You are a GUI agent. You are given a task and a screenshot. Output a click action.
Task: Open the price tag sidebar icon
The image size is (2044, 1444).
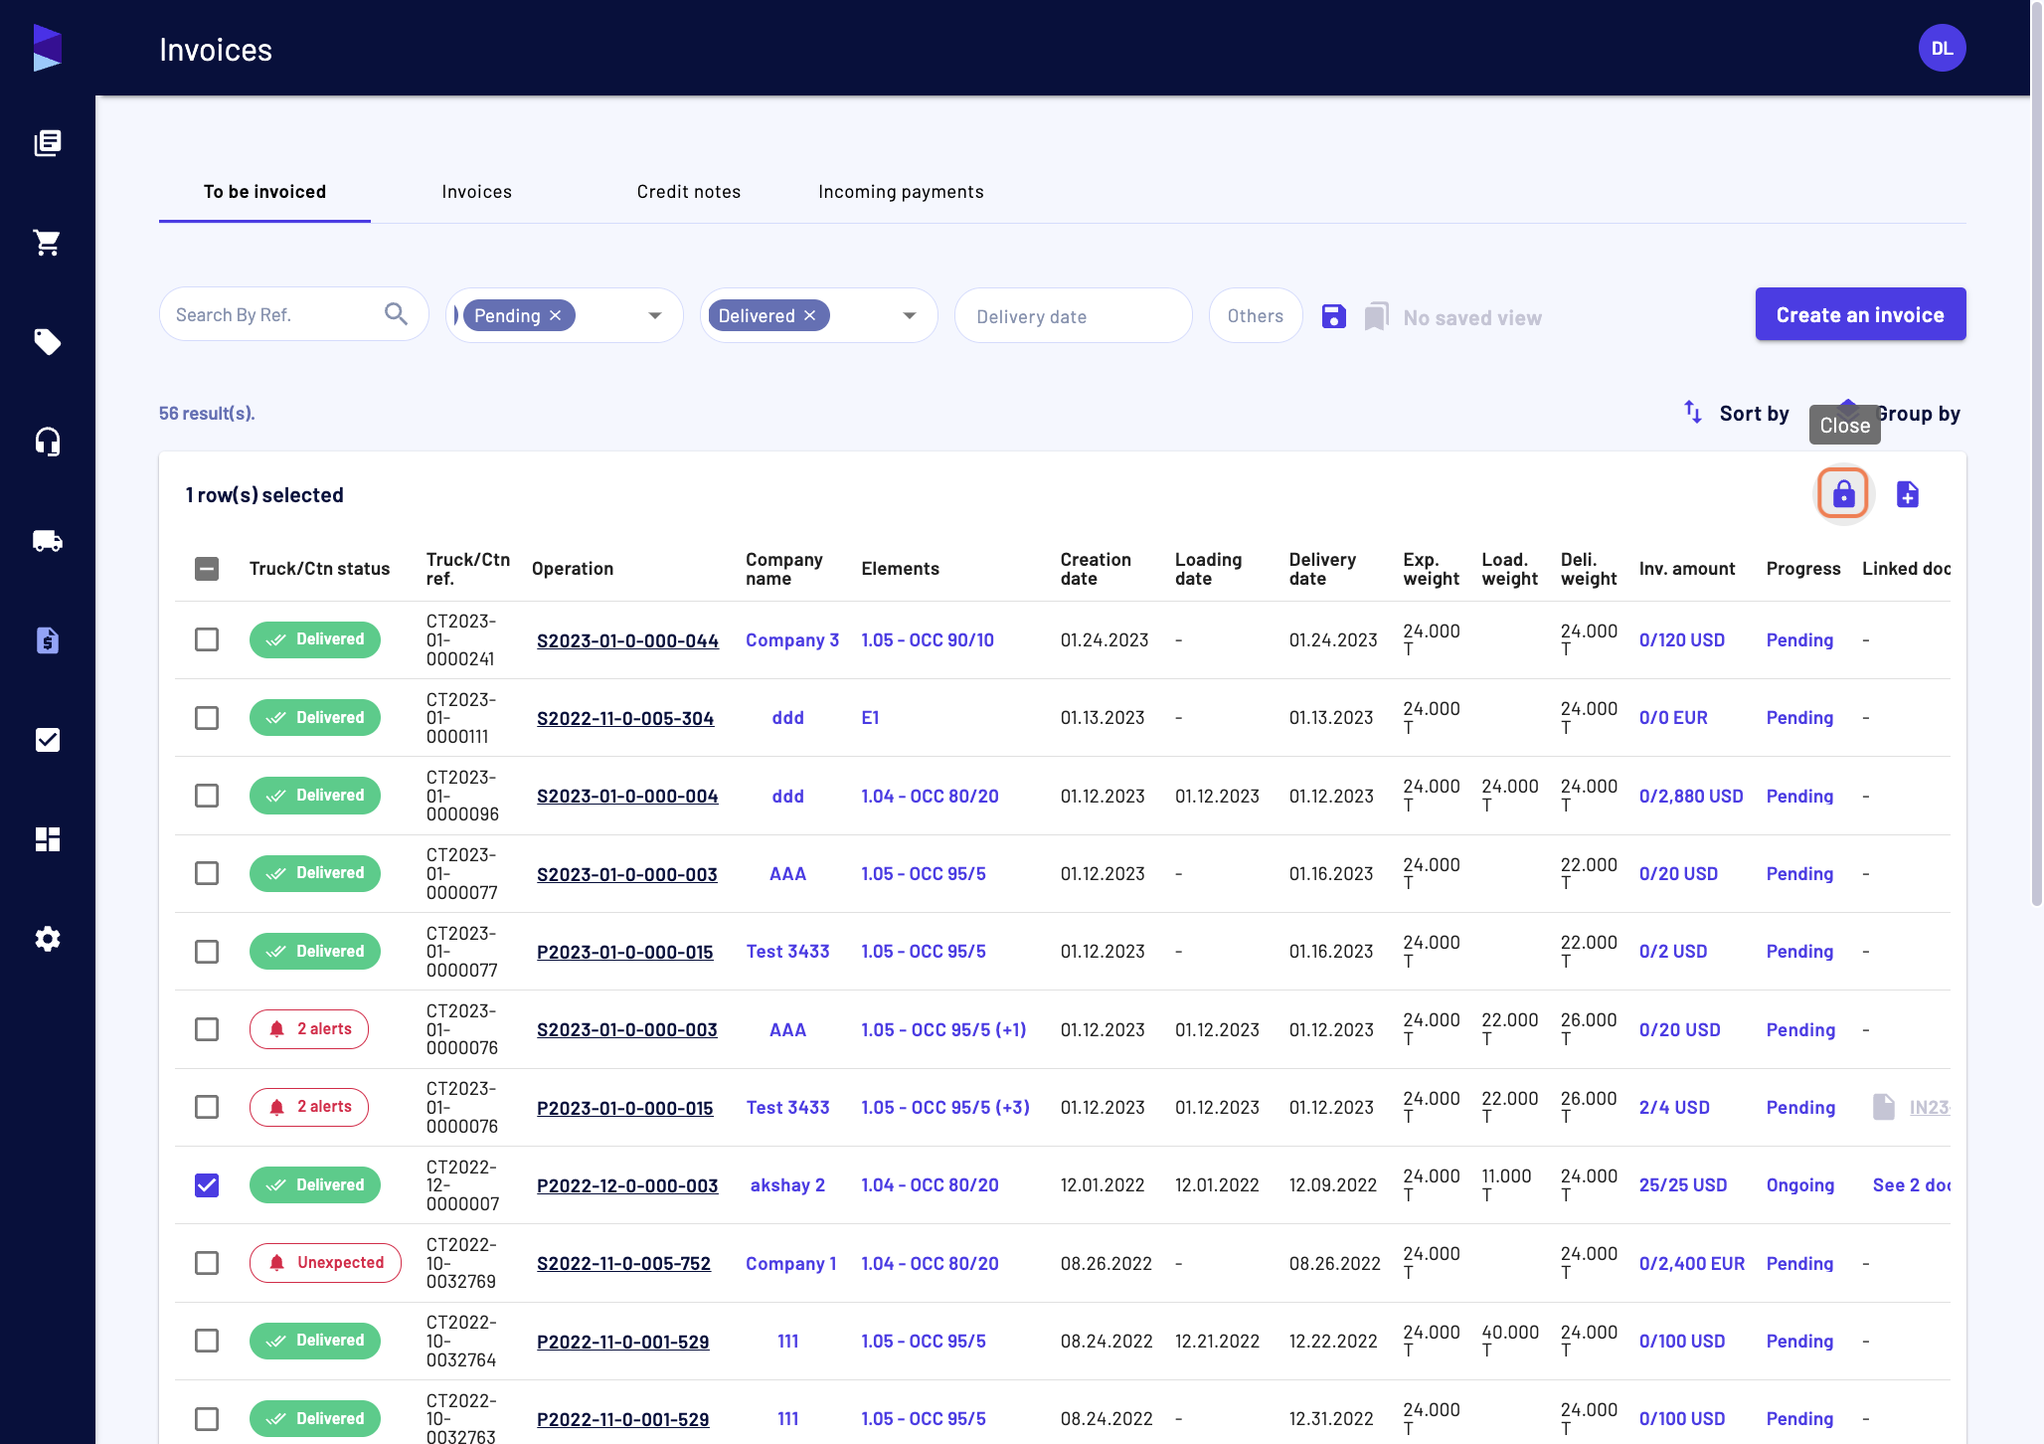48,342
